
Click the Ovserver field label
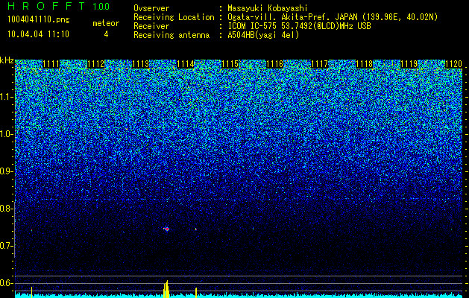tap(151, 8)
